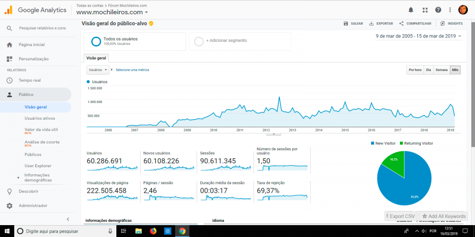Open Usuários ativos report in sidebar
The image size is (475, 237).
click(40, 118)
